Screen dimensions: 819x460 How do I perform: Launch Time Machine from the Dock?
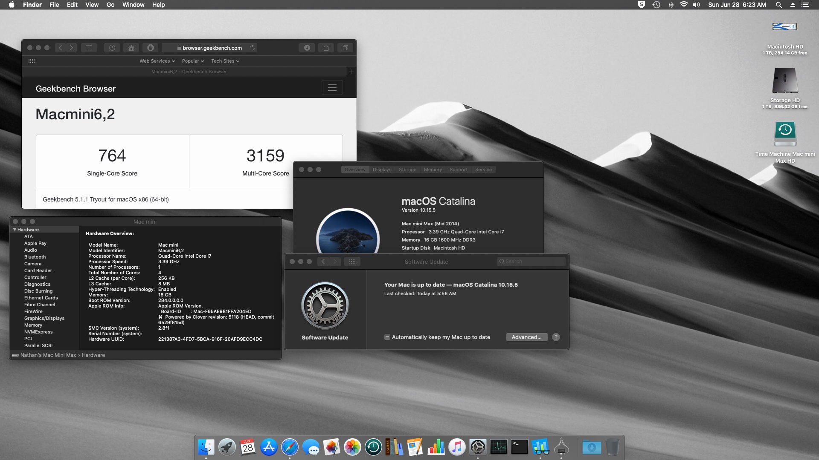tap(373, 447)
